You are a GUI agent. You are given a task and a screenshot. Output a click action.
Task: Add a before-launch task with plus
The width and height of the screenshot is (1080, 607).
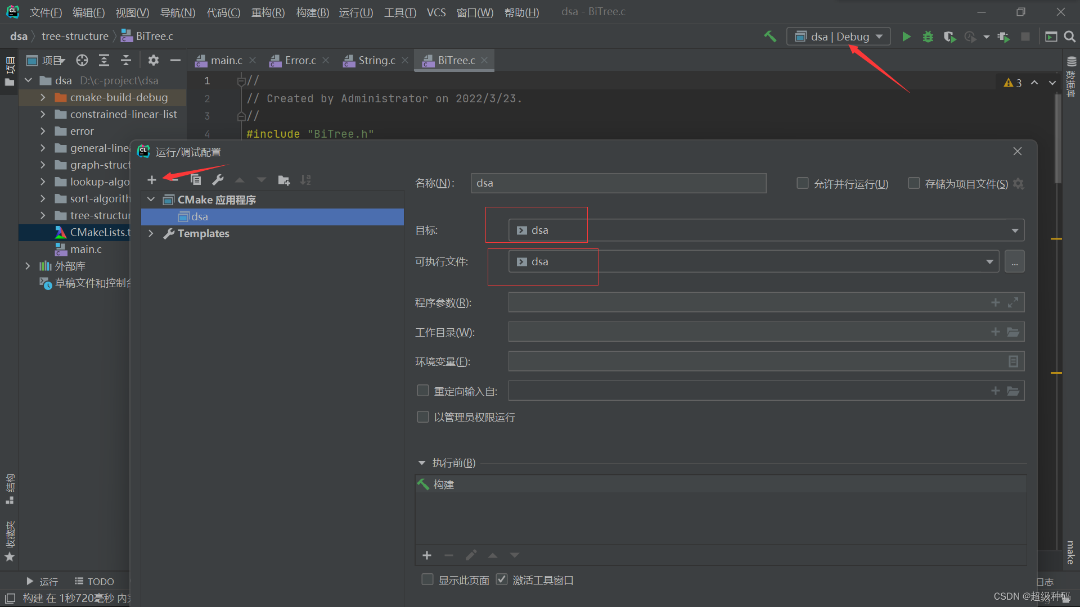427,555
